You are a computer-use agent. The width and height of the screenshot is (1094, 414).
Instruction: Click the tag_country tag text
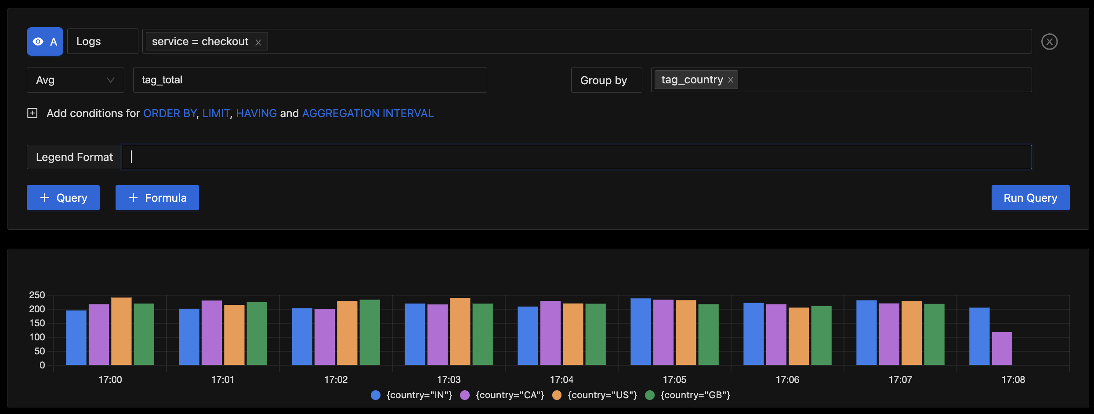pos(692,80)
